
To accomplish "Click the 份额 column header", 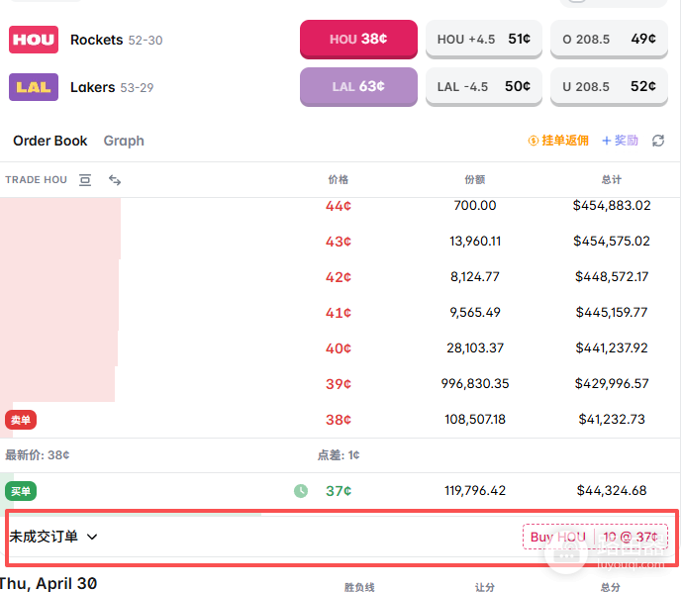I will click(475, 179).
